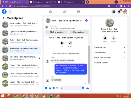
Task: Open the Windows Start button
Action: [x=3, y=96]
